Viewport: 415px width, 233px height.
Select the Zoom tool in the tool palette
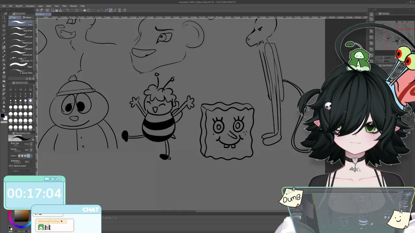click(x=4, y=17)
